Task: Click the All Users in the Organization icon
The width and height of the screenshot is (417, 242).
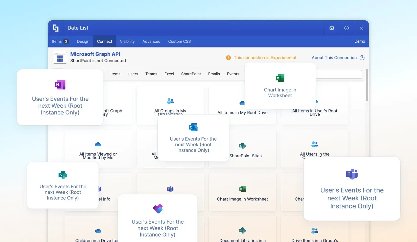Action: click(x=315, y=144)
